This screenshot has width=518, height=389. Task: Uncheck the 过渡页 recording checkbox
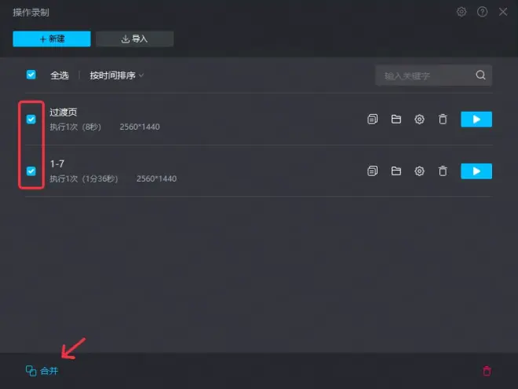(x=31, y=119)
